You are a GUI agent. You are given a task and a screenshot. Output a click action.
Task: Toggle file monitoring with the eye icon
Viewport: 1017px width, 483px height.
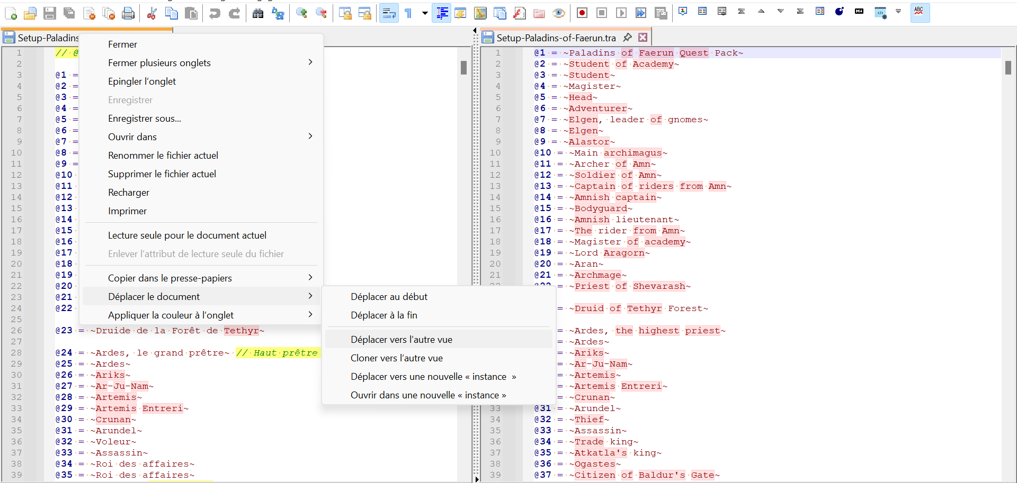tap(559, 13)
